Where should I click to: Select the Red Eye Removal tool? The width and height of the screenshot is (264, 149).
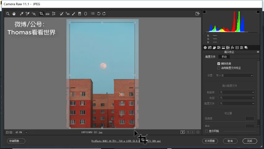pyautogui.click(x=68, y=14)
